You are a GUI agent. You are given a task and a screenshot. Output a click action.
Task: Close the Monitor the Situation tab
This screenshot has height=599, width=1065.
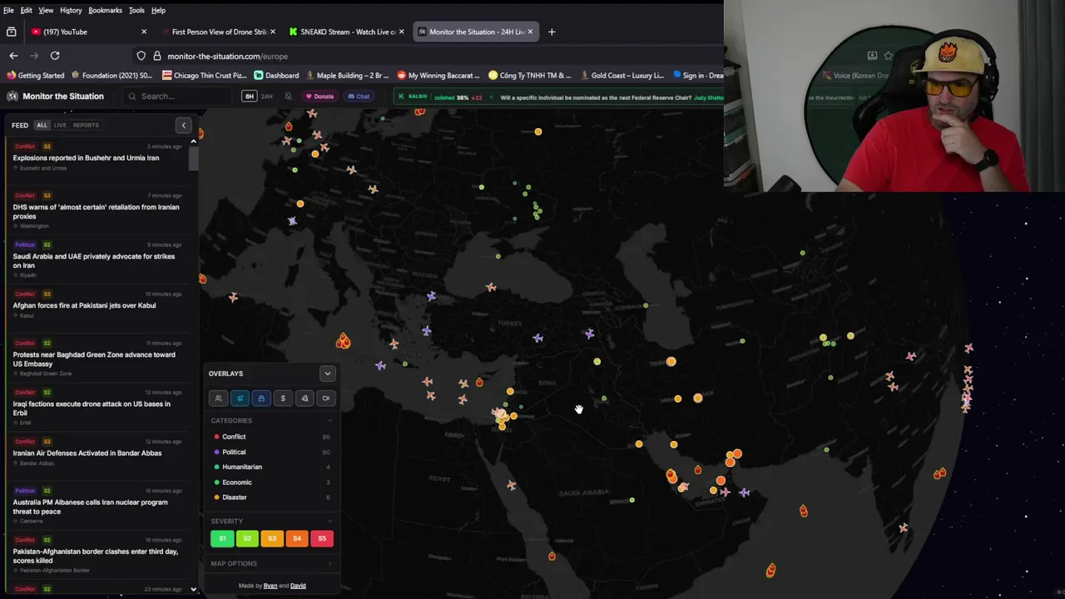(530, 32)
